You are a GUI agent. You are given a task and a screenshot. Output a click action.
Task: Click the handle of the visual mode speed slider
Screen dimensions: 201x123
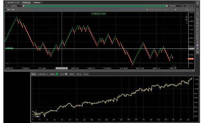pyautogui.click(x=175, y=10)
